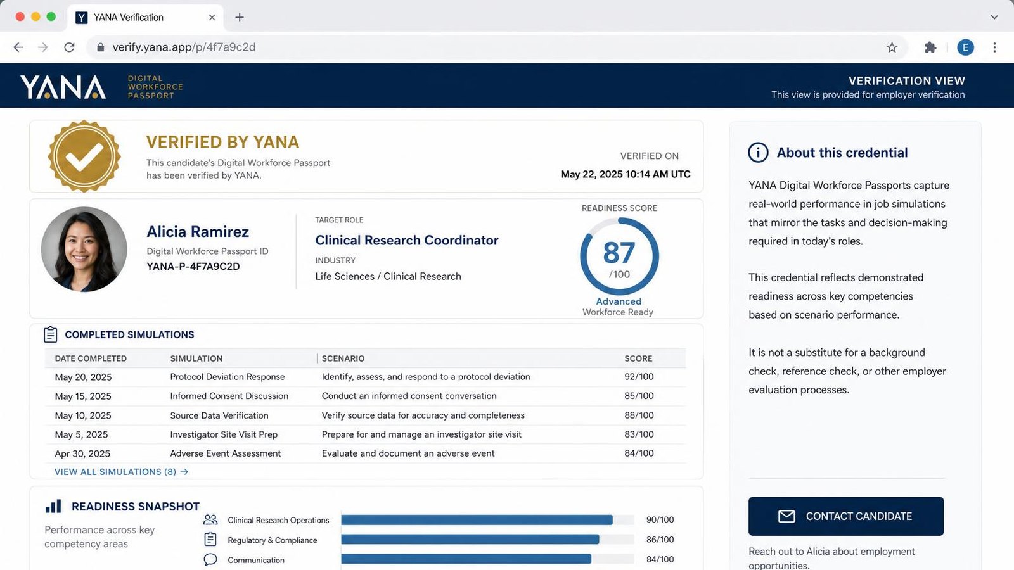Click the Score column header

pos(638,358)
